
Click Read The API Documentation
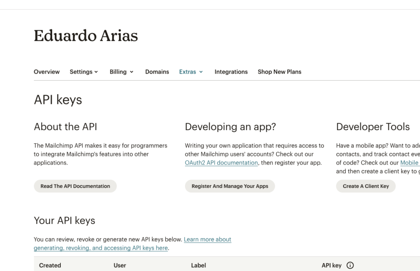pos(75,186)
